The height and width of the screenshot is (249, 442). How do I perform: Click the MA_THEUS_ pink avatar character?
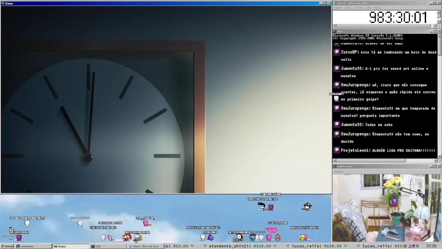point(146,223)
